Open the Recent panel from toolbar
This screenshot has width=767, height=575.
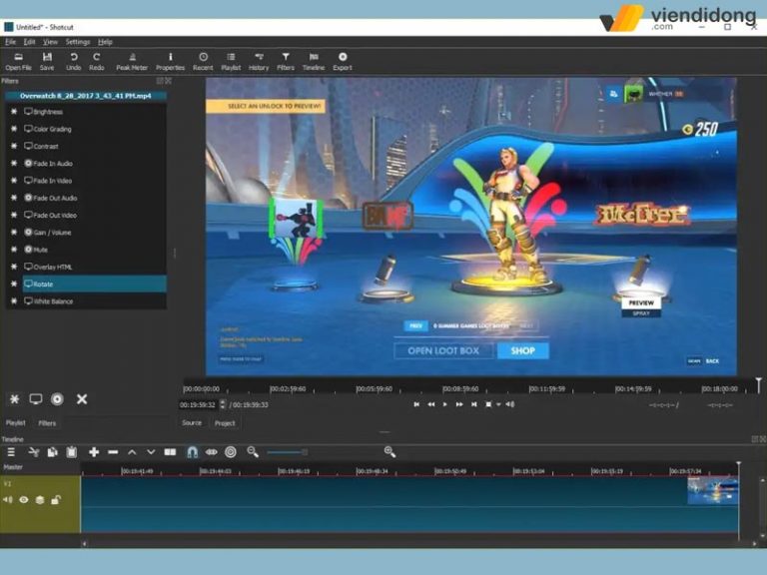(203, 62)
